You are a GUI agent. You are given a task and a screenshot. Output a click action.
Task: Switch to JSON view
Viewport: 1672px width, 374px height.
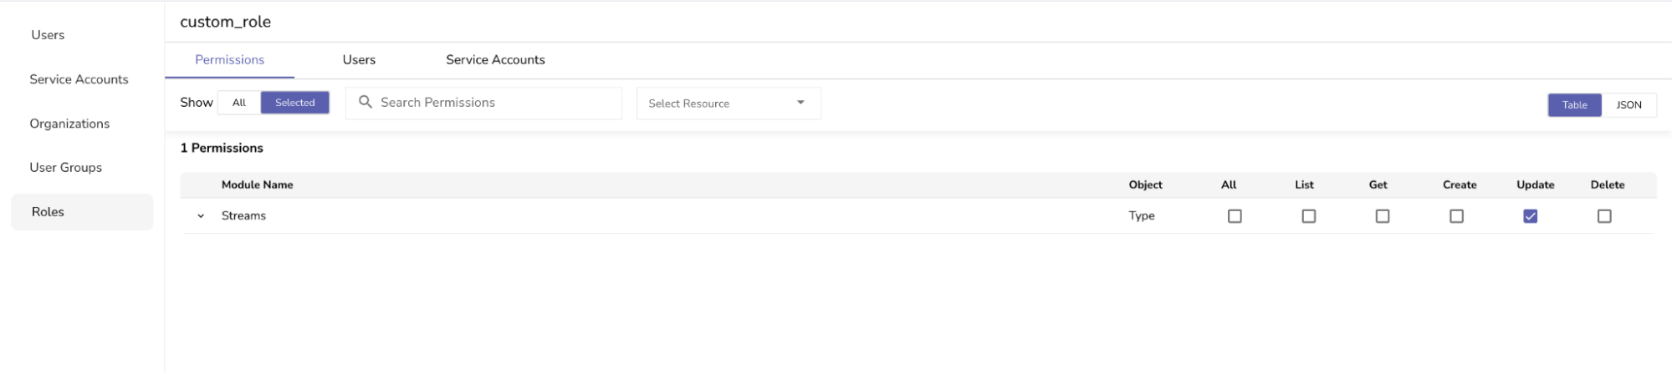1629,105
